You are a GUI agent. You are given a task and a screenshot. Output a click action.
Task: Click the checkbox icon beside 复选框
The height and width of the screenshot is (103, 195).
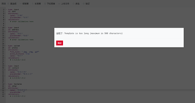point(8,4)
